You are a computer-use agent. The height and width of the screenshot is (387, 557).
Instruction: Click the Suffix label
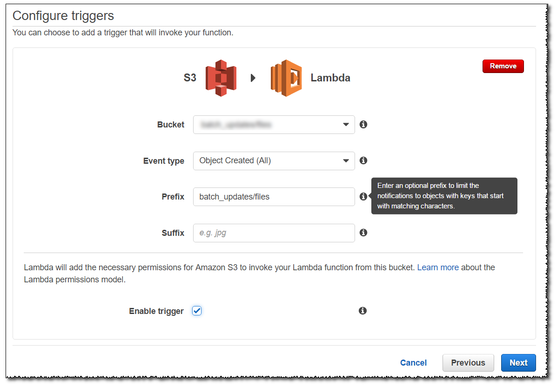point(173,233)
